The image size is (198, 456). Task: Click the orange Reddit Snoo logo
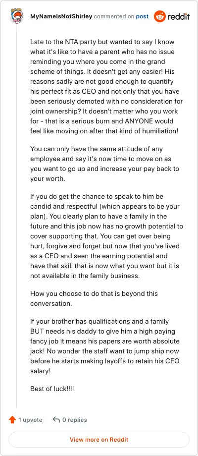(x=159, y=16)
